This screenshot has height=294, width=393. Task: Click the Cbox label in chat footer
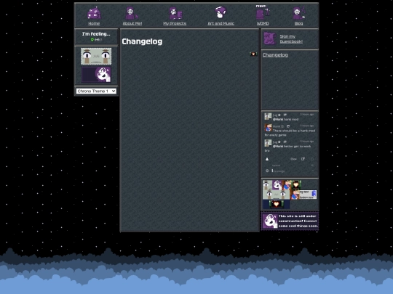[293, 159]
